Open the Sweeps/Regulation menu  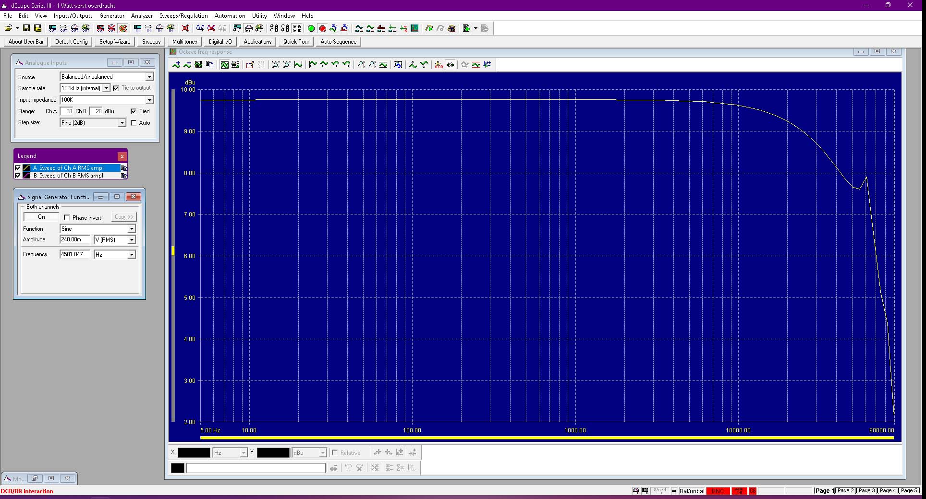click(x=183, y=16)
